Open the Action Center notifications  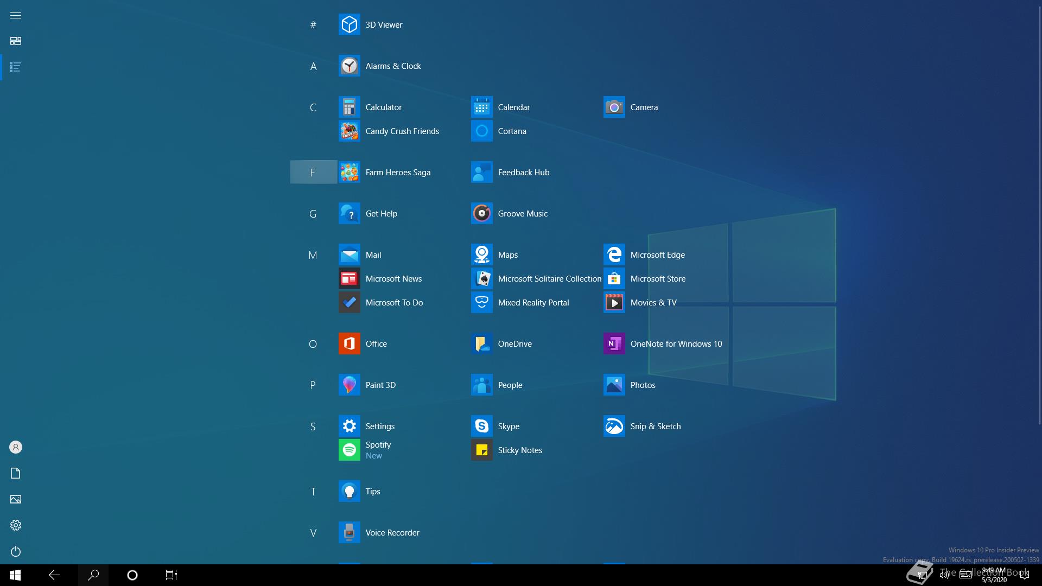[1025, 575]
